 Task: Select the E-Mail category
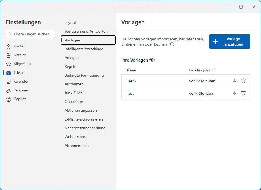tap(19, 73)
